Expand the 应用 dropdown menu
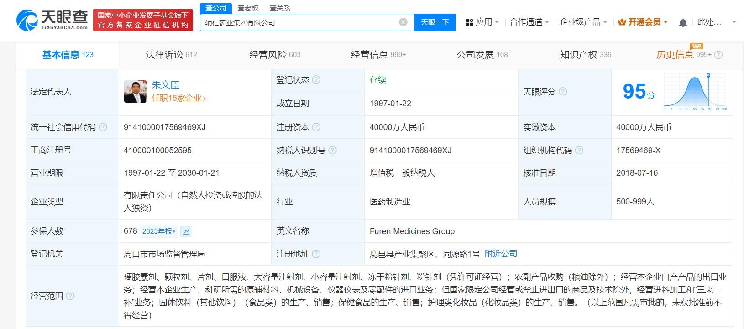The image size is (744, 329). click(x=482, y=22)
